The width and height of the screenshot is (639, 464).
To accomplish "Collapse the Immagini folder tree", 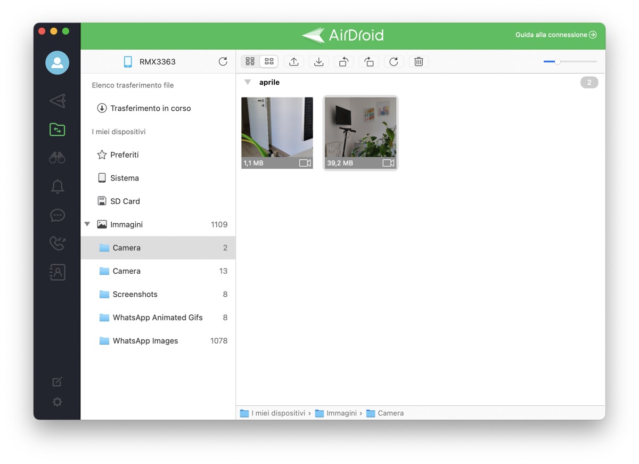I will 87,224.
